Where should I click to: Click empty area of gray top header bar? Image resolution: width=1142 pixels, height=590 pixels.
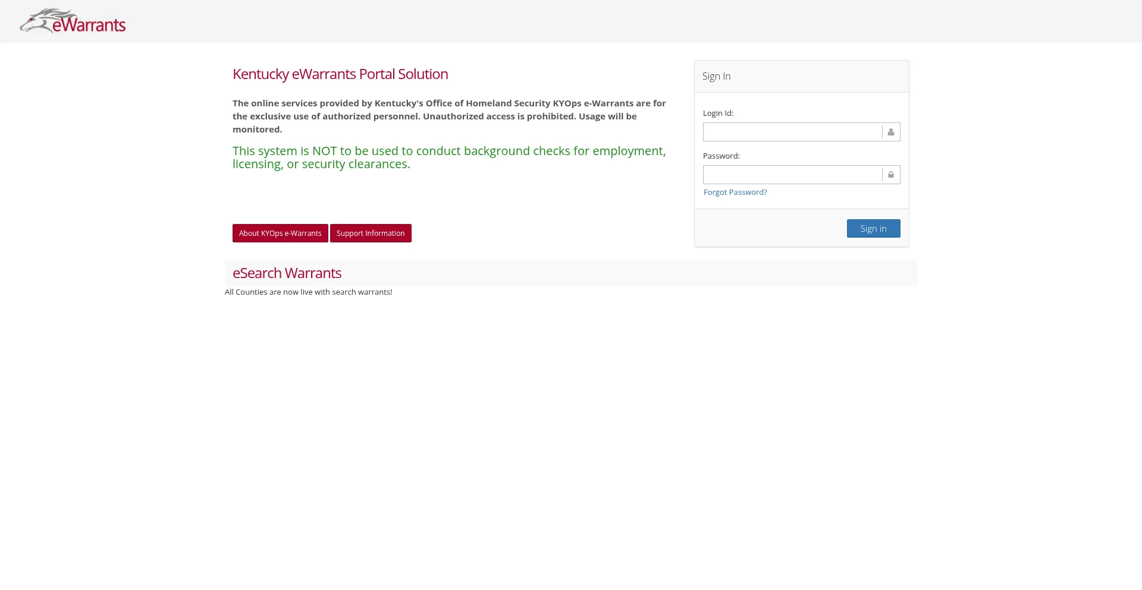point(595,21)
